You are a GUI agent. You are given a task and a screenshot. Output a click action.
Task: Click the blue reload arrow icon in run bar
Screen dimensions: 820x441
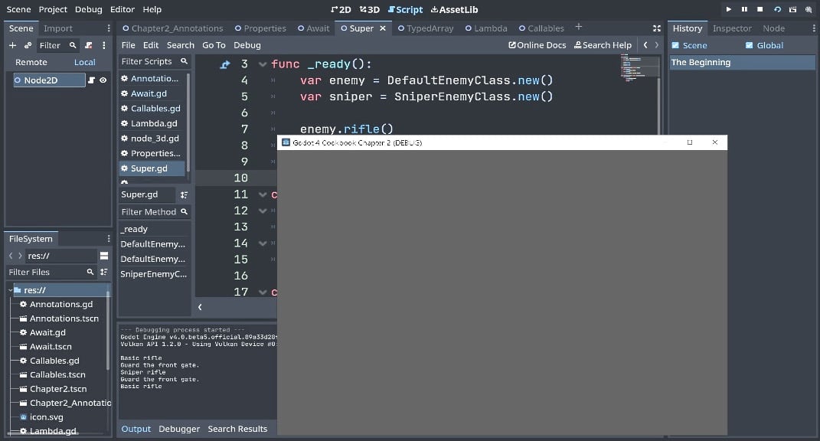click(777, 9)
